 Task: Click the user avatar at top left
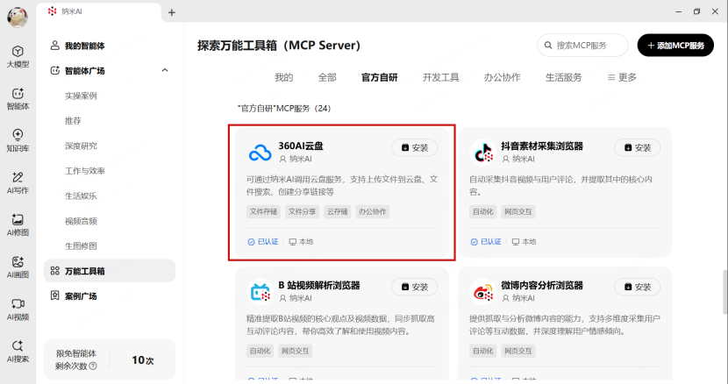(x=18, y=16)
